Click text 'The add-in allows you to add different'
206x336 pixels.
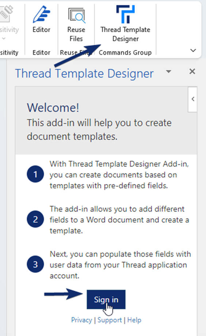(x=117, y=209)
